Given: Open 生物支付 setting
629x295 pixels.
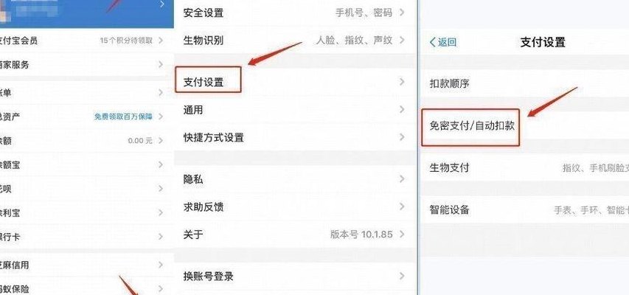Looking at the screenshot, I should [524, 167].
